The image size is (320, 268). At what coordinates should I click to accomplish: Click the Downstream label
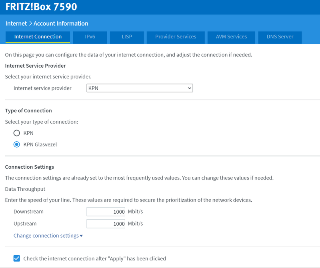coord(28,212)
